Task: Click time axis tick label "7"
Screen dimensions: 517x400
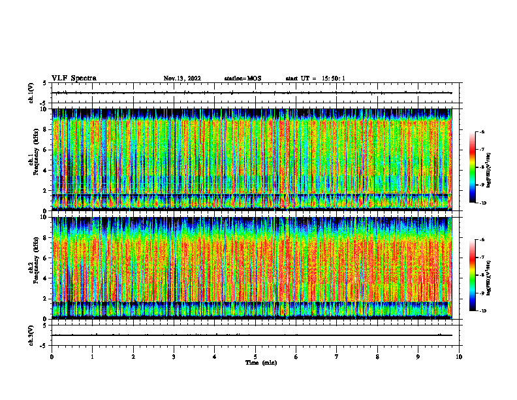Action: 337,357
